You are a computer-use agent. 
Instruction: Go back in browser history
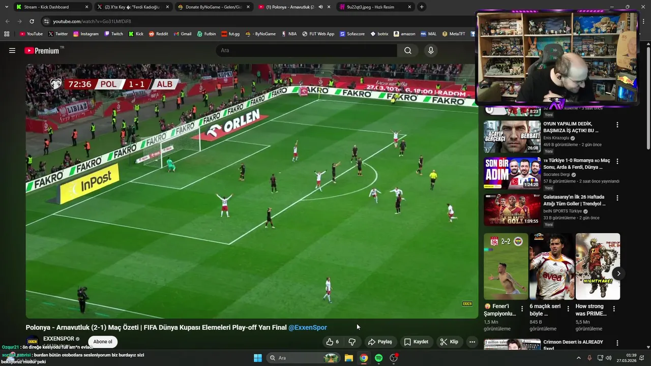(x=7, y=21)
